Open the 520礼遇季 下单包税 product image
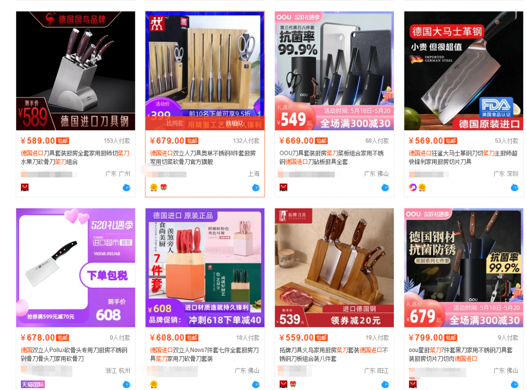This screenshot has height=390, width=527. (x=76, y=267)
